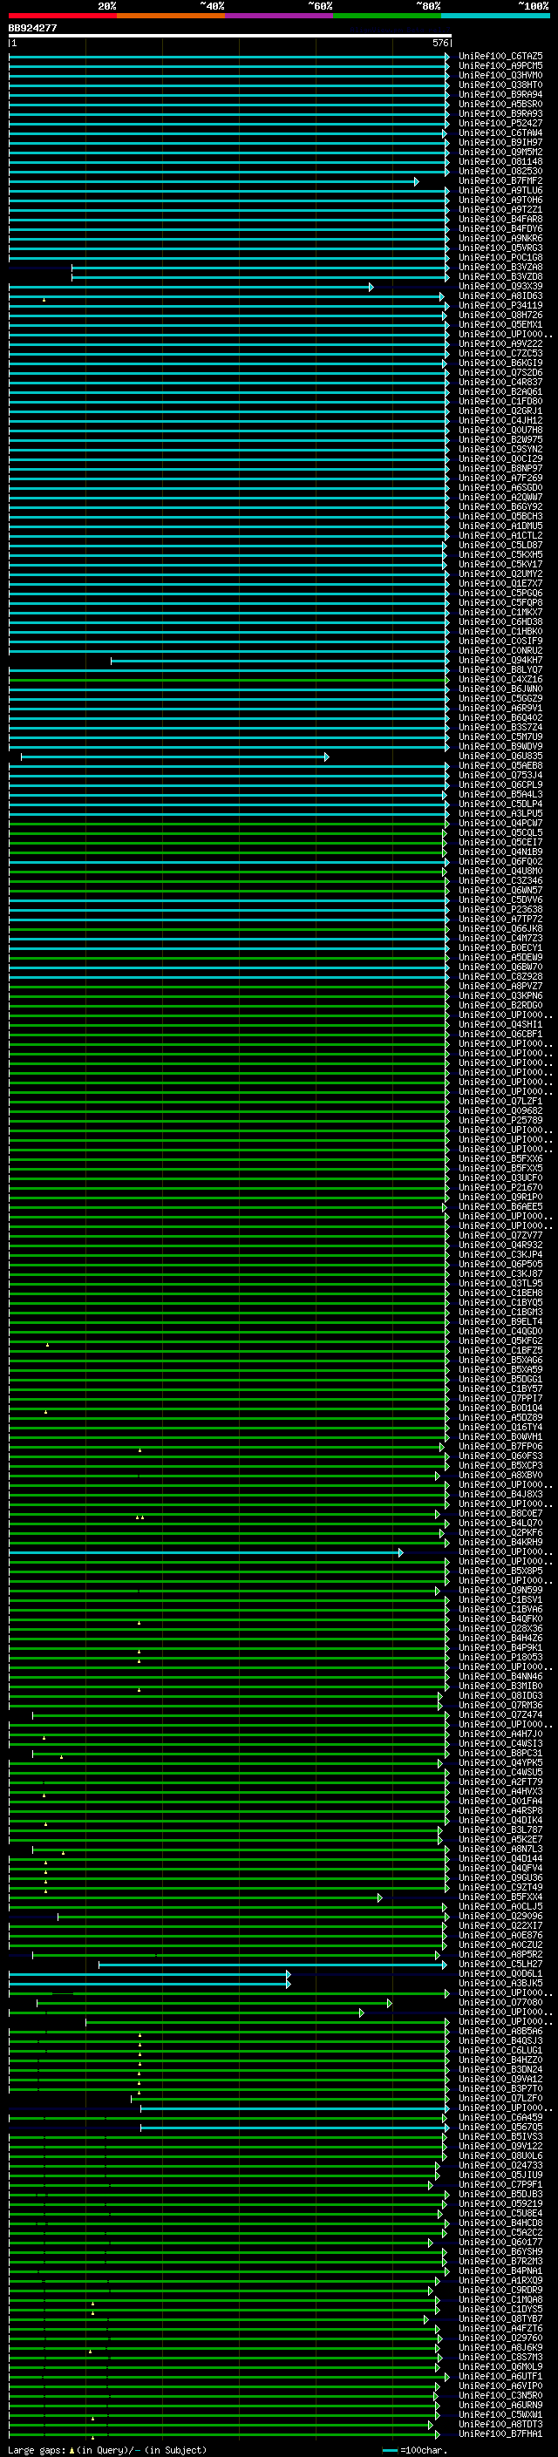
Task: Select hit UniRef100_Q3KPN6
Action: 500,995
